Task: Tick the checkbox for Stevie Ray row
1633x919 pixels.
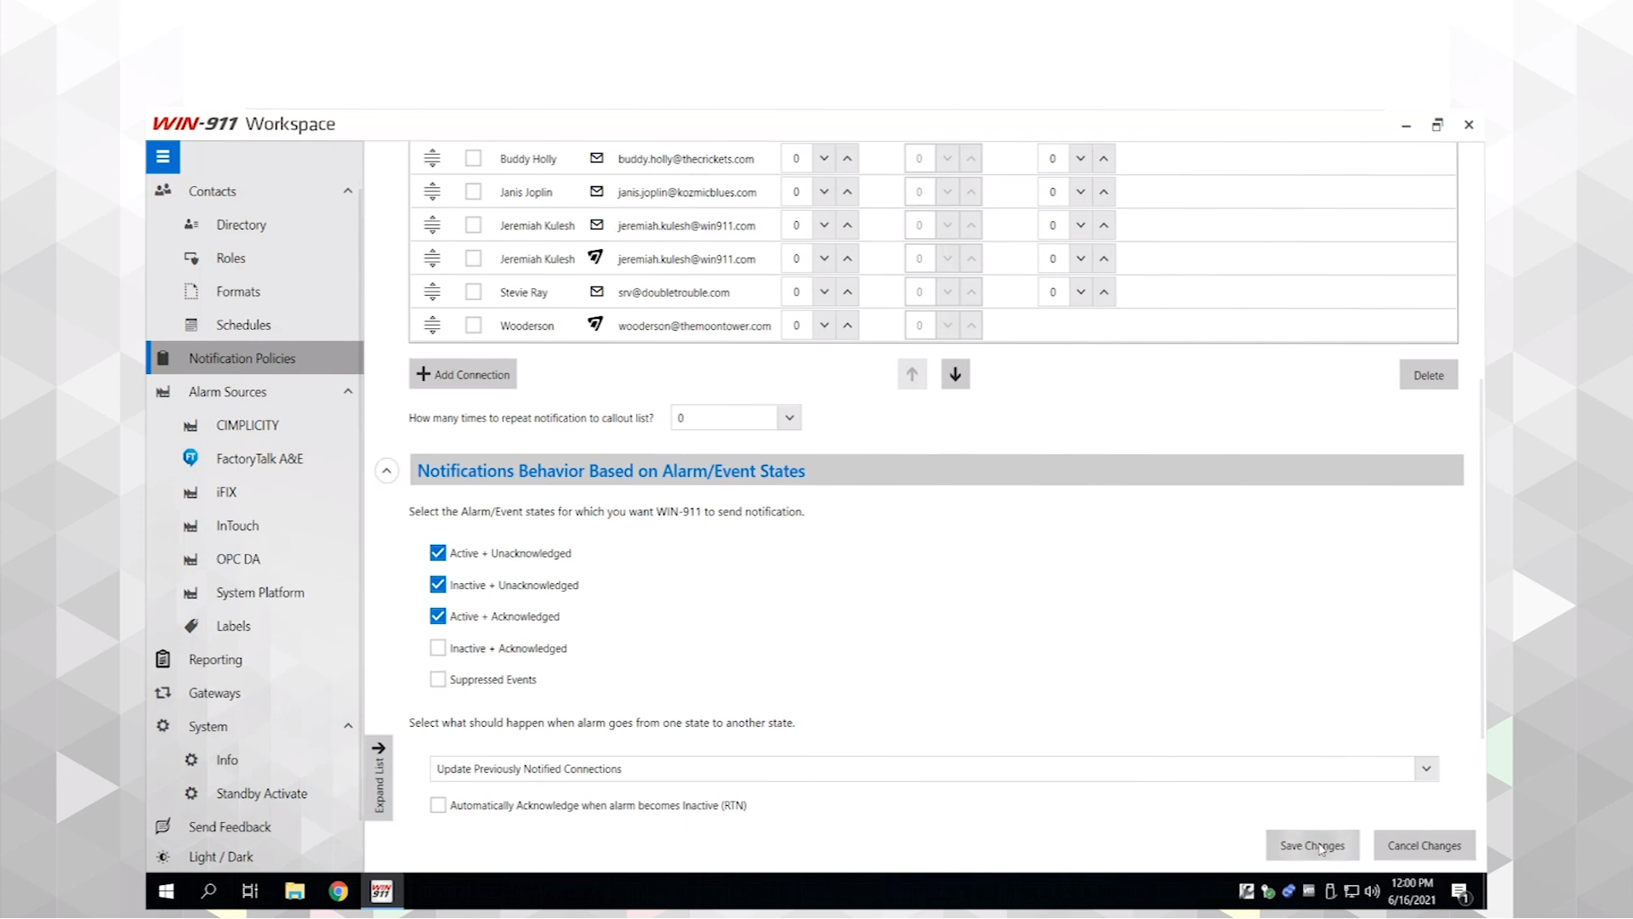Action: point(474,292)
